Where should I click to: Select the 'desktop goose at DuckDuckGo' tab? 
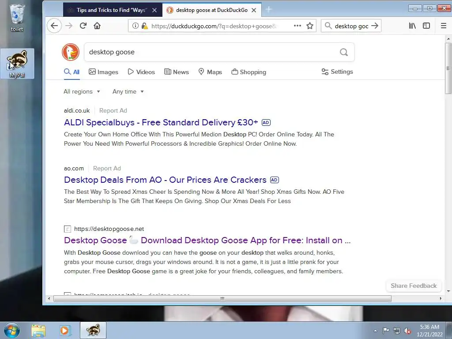click(x=212, y=10)
